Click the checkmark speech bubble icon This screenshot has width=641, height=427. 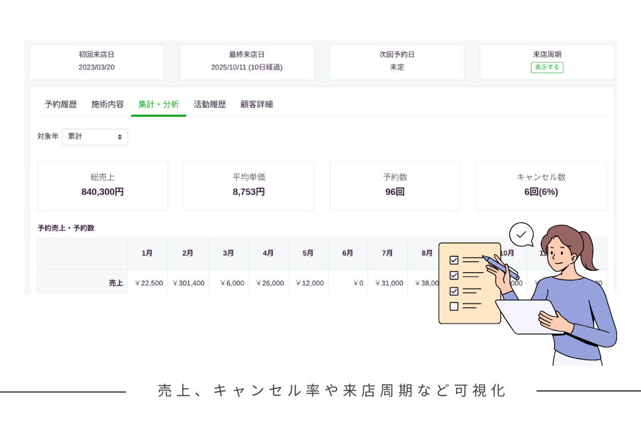[521, 234]
